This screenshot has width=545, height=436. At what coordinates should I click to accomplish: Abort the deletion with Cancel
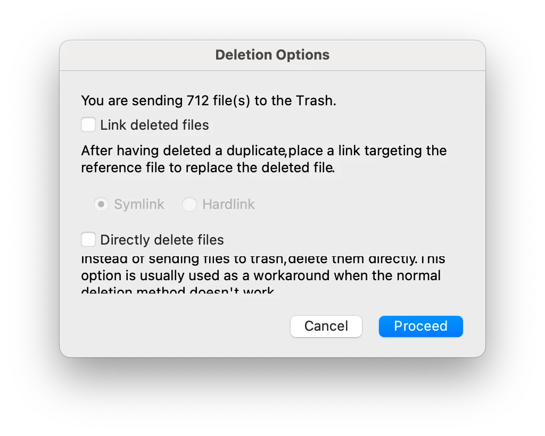tap(326, 326)
